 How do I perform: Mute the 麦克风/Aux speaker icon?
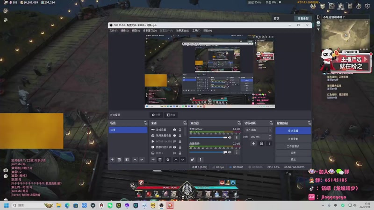click(x=230, y=137)
